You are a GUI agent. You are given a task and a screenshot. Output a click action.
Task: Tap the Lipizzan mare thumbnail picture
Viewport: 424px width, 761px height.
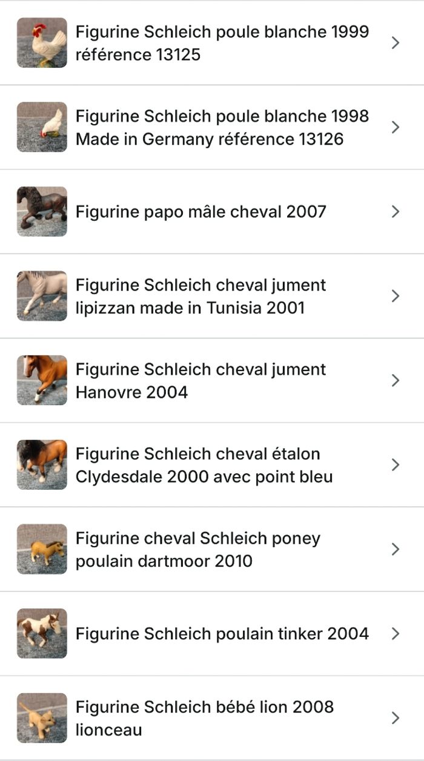click(x=42, y=295)
